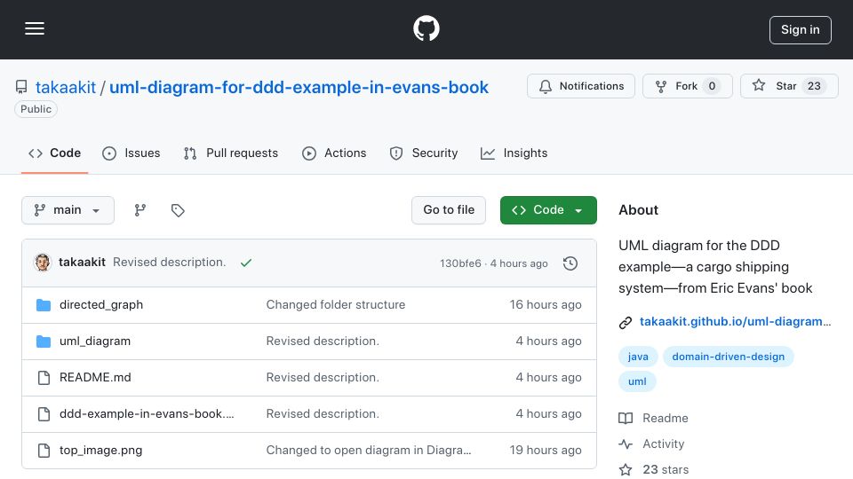
Task: Switch to the Code tab
Action: [54, 153]
